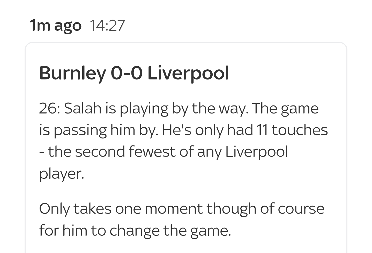This screenshot has width=372, height=253.
Task: Click the word 'player.' ending the first paragraph
Action: (62, 174)
